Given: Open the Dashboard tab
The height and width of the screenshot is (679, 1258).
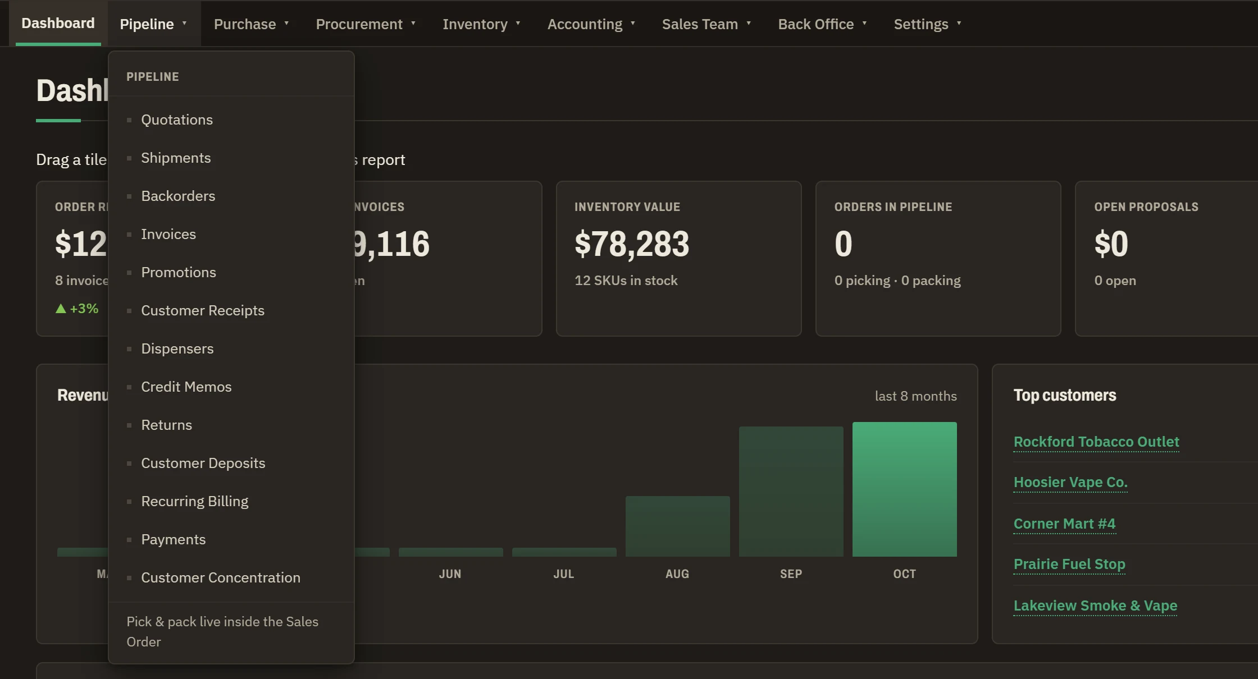Looking at the screenshot, I should pyautogui.click(x=58, y=24).
